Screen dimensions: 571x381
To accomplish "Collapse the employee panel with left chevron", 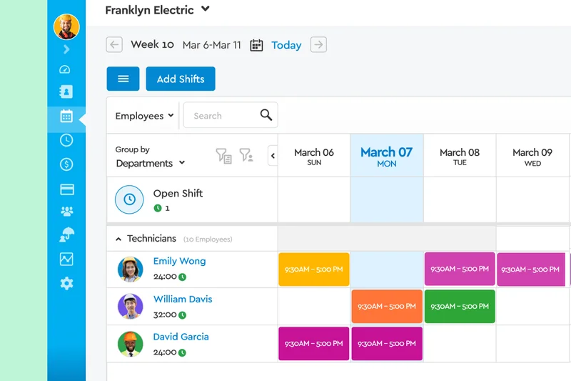I will click(273, 155).
